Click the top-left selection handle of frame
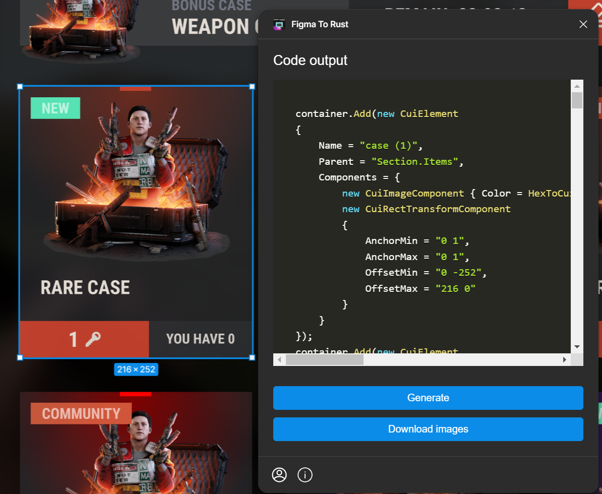Viewport: 602px width, 494px height. click(x=20, y=87)
